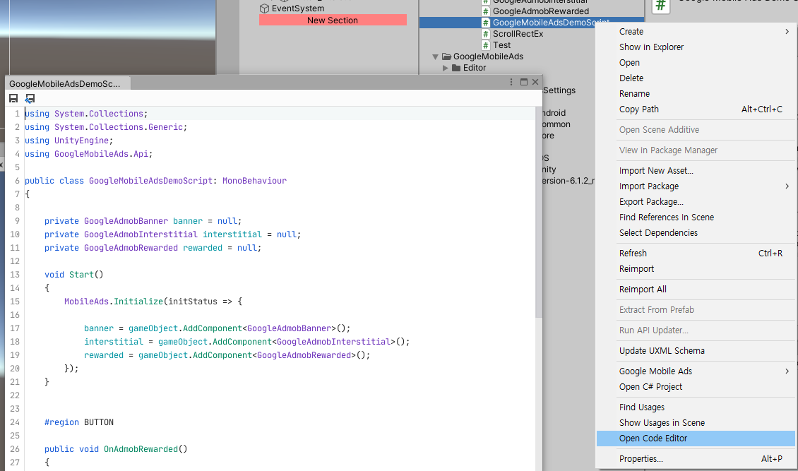Expand the Editor folder
The image size is (798, 471).
[446, 68]
